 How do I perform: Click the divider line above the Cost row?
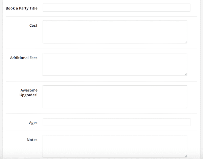[101, 16]
